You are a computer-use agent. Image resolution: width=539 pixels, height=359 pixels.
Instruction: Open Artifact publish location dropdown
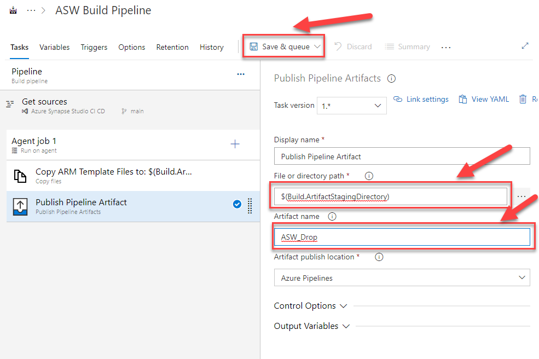coord(402,278)
